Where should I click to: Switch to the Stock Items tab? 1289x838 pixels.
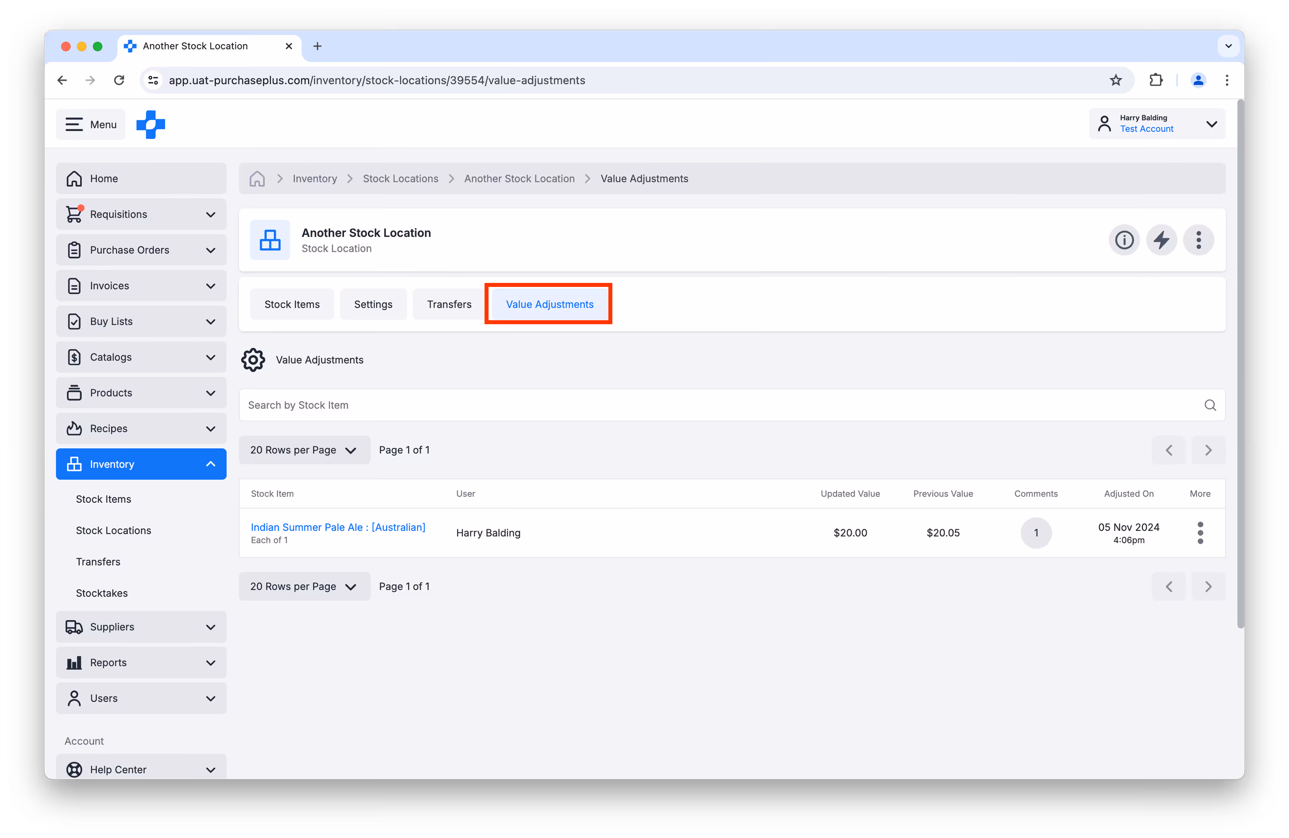point(292,304)
